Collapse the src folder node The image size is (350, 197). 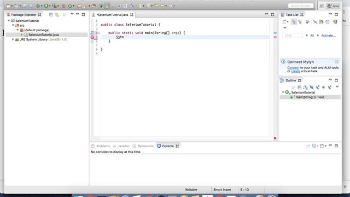pyautogui.click(x=13, y=25)
